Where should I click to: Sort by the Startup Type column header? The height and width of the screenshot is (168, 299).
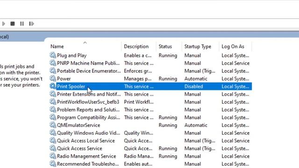coord(198,47)
